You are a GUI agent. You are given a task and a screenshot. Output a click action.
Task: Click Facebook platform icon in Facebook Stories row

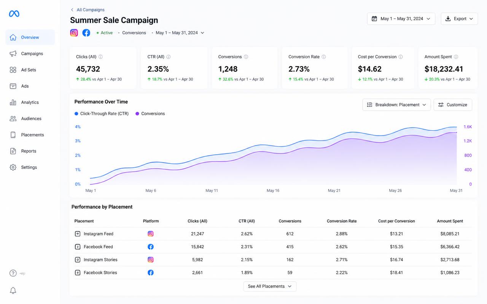click(x=151, y=273)
